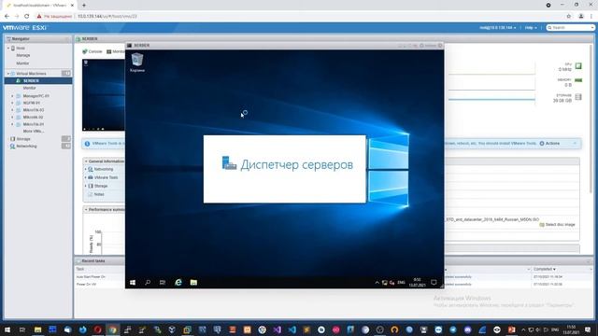
Task: Open Chrome in host taskbar
Action: click(112, 329)
